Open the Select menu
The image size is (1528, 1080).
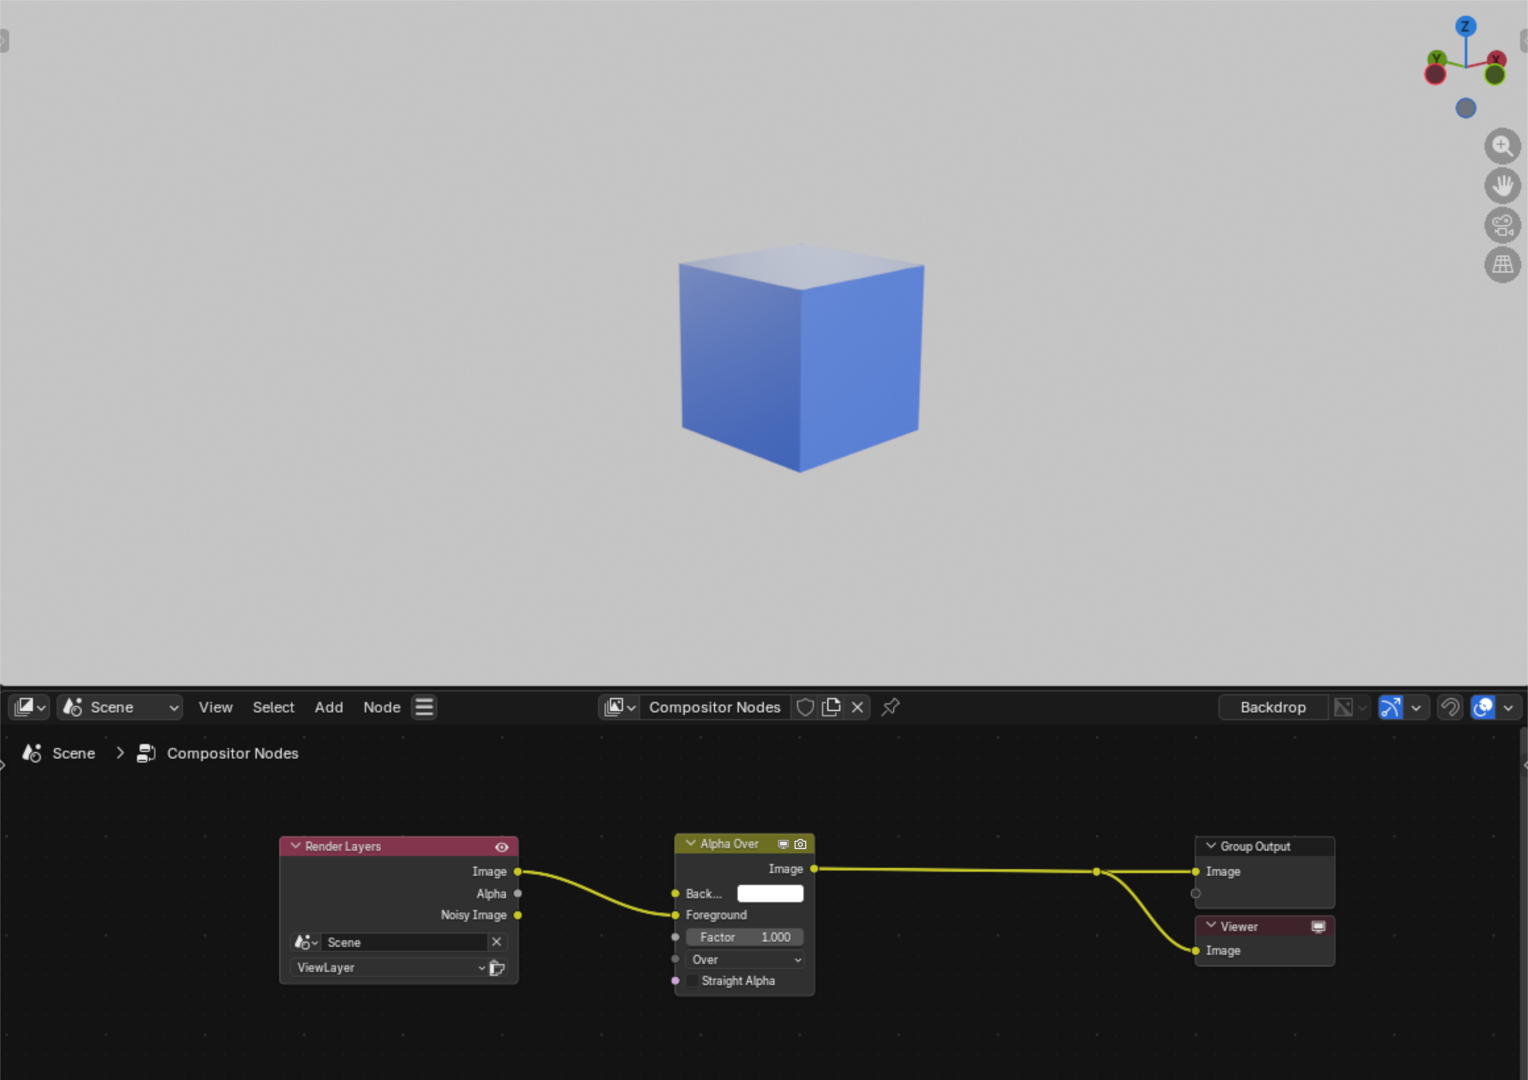click(273, 707)
